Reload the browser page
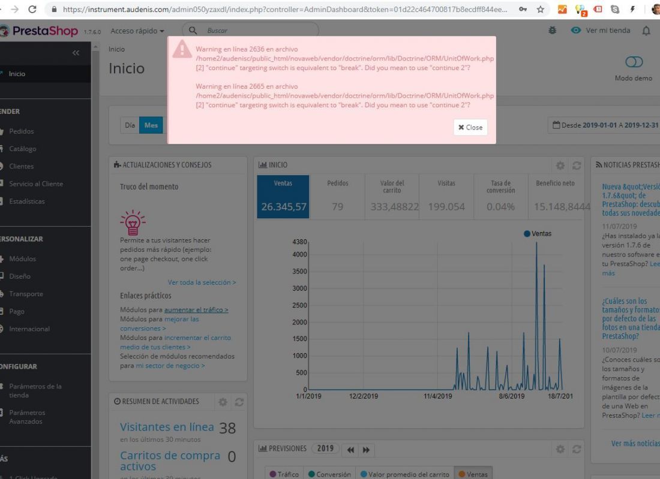Viewport: 660px width, 479px height. click(32, 9)
